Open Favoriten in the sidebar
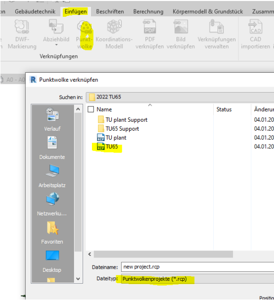 (x=52, y=233)
